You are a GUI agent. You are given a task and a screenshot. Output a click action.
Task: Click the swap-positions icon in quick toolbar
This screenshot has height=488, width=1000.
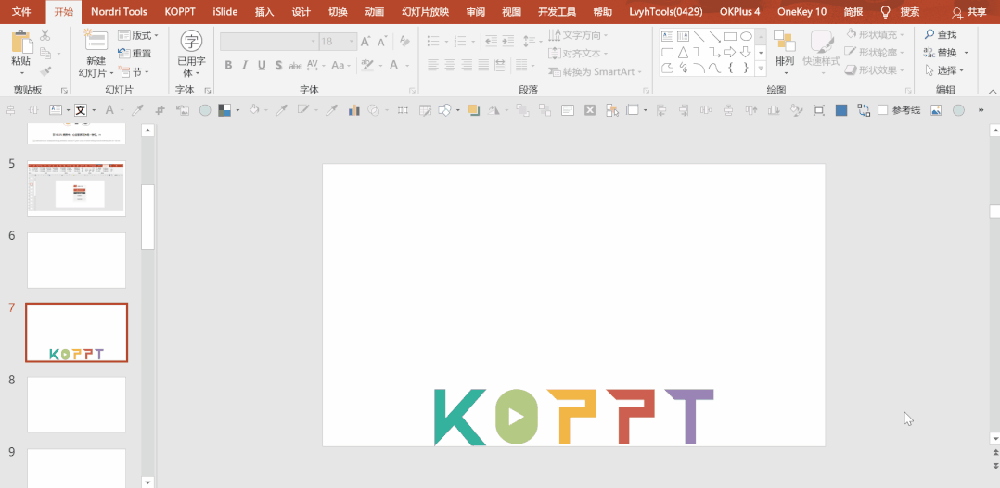864,110
